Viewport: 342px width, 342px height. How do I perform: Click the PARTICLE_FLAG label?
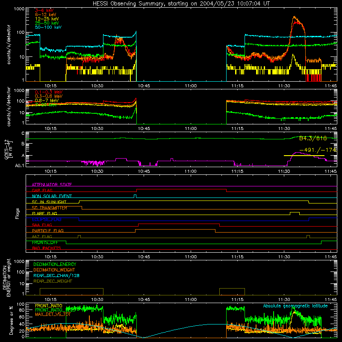point(48,230)
